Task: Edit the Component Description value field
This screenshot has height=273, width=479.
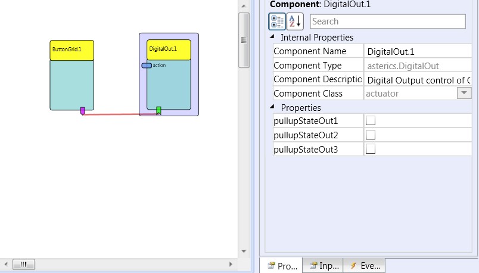Action: pyautogui.click(x=418, y=80)
